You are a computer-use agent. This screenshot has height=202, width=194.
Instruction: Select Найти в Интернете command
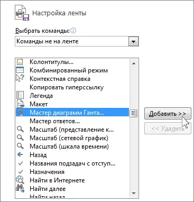tap(72, 180)
